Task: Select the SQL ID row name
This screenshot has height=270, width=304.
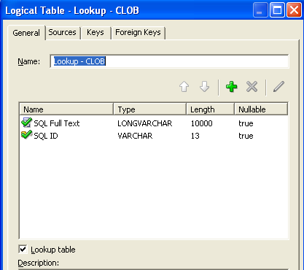Action: (x=46, y=136)
